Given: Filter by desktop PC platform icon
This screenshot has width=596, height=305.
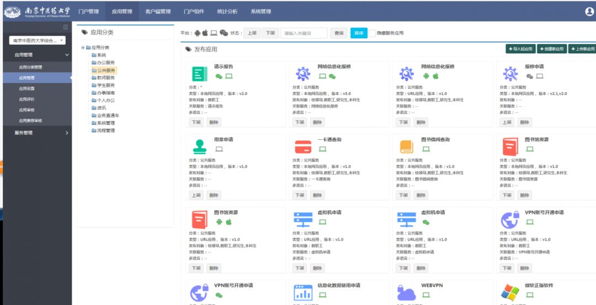Looking at the screenshot, I should 214,33.
